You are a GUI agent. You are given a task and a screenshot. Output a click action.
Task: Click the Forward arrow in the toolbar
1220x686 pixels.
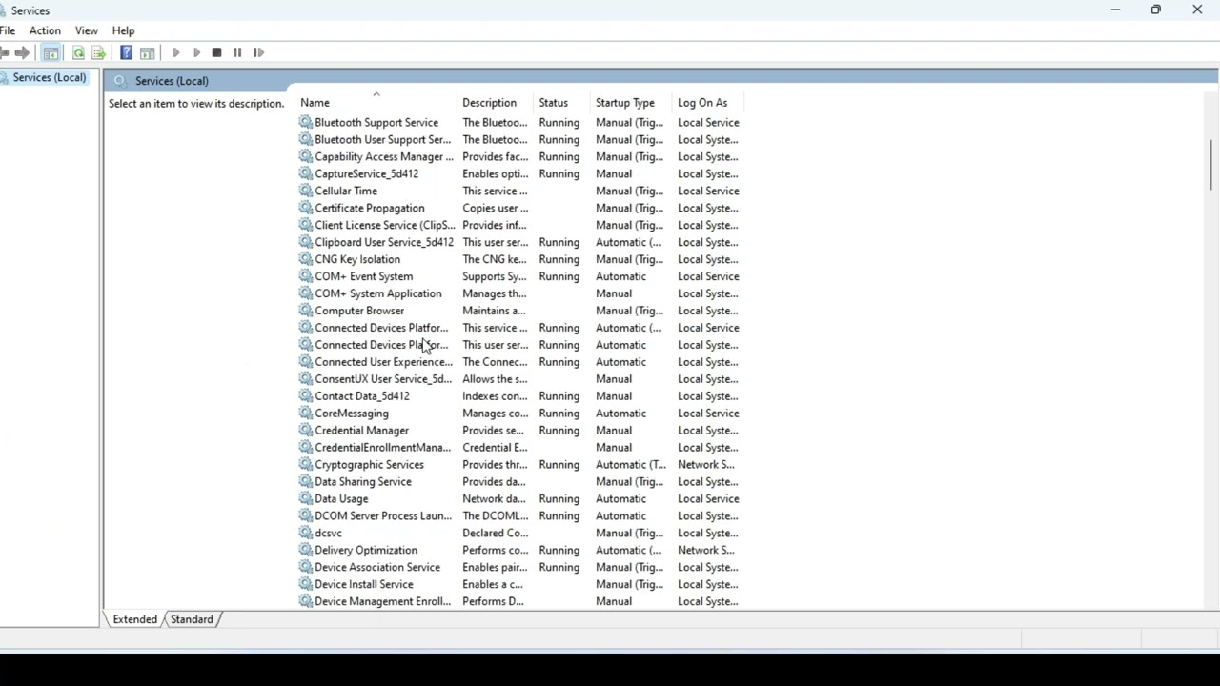(22, 52)
